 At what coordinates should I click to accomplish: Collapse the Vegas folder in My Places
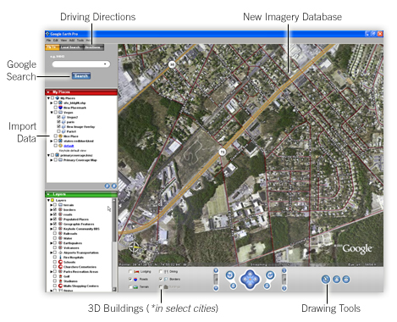tap(52, 113)
